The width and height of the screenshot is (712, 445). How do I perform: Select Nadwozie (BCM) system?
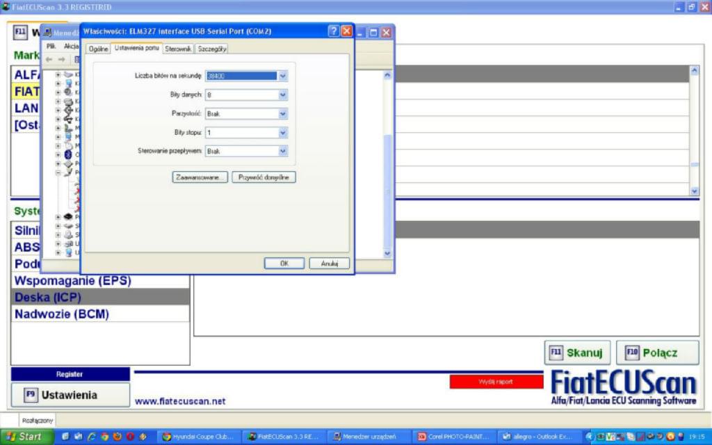coord(100,314)
